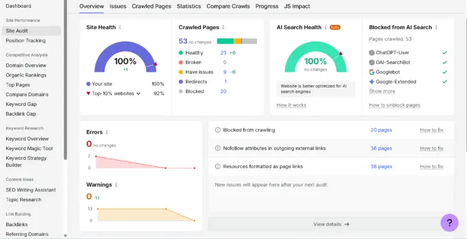Image resolution: width=467 pixels, height=239 pixels.
Task: Click the Blocked from AI Search info icon
Action: click(x=437, y=27)
